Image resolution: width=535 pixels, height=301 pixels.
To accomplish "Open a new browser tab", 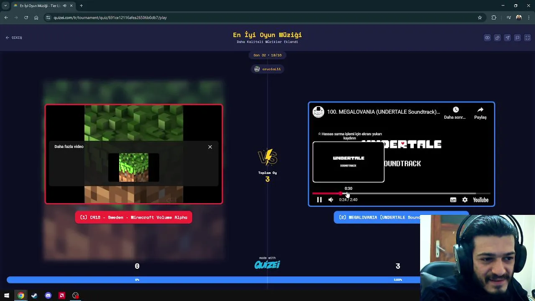I will point(82,6).
